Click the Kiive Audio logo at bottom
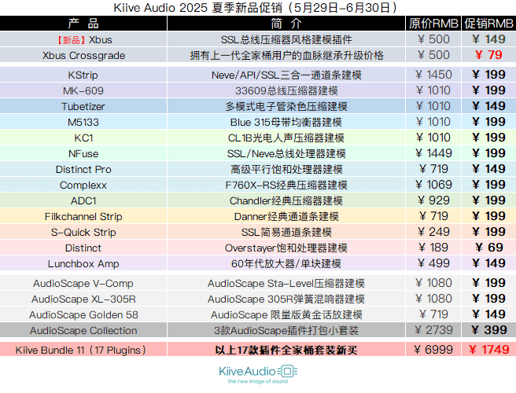Image resolution: width=516 pixels, height=393 pixels. coord(258,374)
